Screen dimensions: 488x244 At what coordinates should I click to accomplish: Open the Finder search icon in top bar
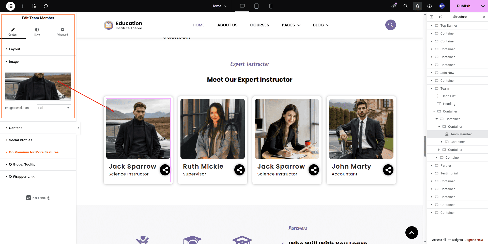click(x=405, y=6)
